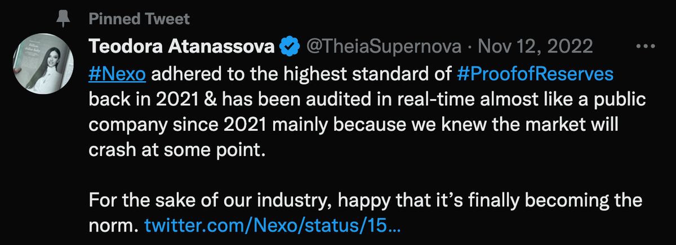Open the #Nexo hashtag
This screenshot has width=676, height=245.
coord(118,75)
